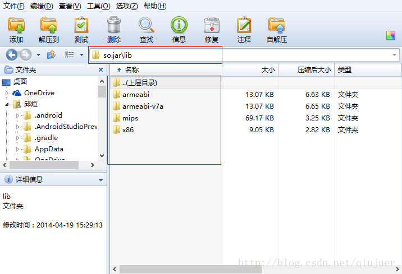Click folder tree scroll up arrow
Screen dimensions: 402x274
pyautogui.click(x=102, y=81)
